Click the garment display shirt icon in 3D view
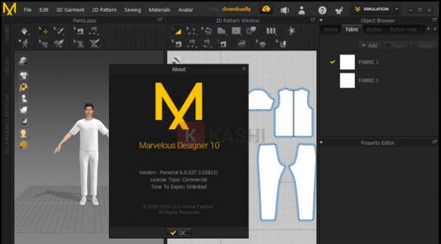 coord(23,75)
